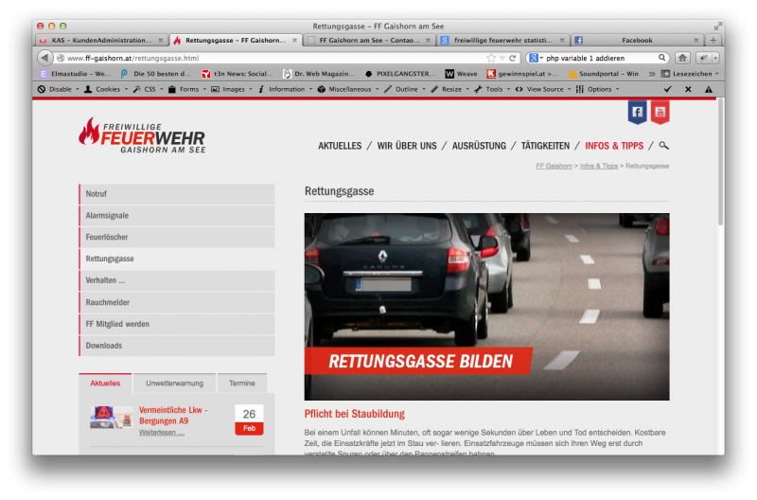The height and width of the screenshot is (500, 757).
Task: Open the Forms dropdown menu
Action: click(x=186, y=89)
